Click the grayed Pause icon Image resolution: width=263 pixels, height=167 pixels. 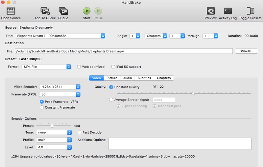[98, 11]
